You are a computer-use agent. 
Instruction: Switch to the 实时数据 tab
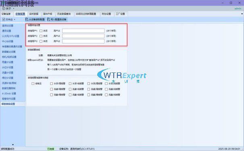coord(34,14)
